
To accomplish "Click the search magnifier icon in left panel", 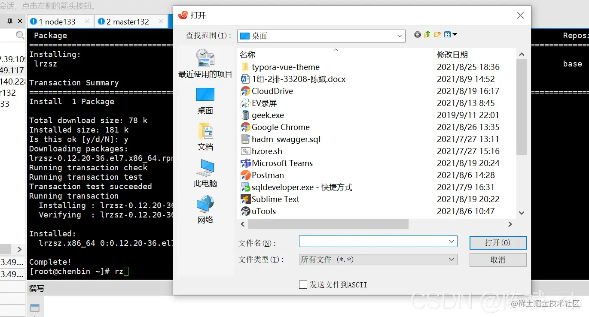I will pos(20,35).
